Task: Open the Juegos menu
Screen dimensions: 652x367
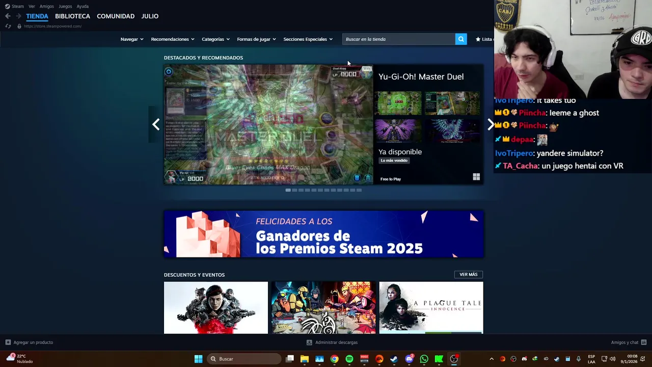Action: [65, 6]
